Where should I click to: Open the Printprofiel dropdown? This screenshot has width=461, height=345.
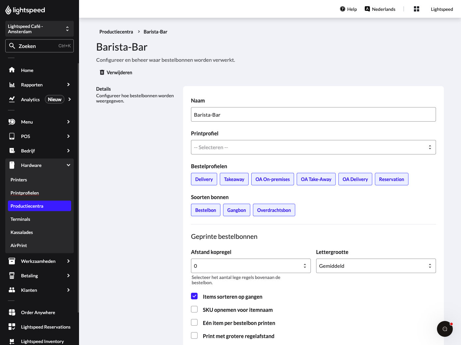coord(313,147)
